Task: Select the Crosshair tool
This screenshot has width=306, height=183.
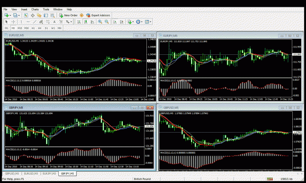Action: pyautogui.click(x=13, y=22)
